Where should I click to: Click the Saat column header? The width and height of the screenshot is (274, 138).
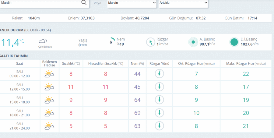(19, 64)
